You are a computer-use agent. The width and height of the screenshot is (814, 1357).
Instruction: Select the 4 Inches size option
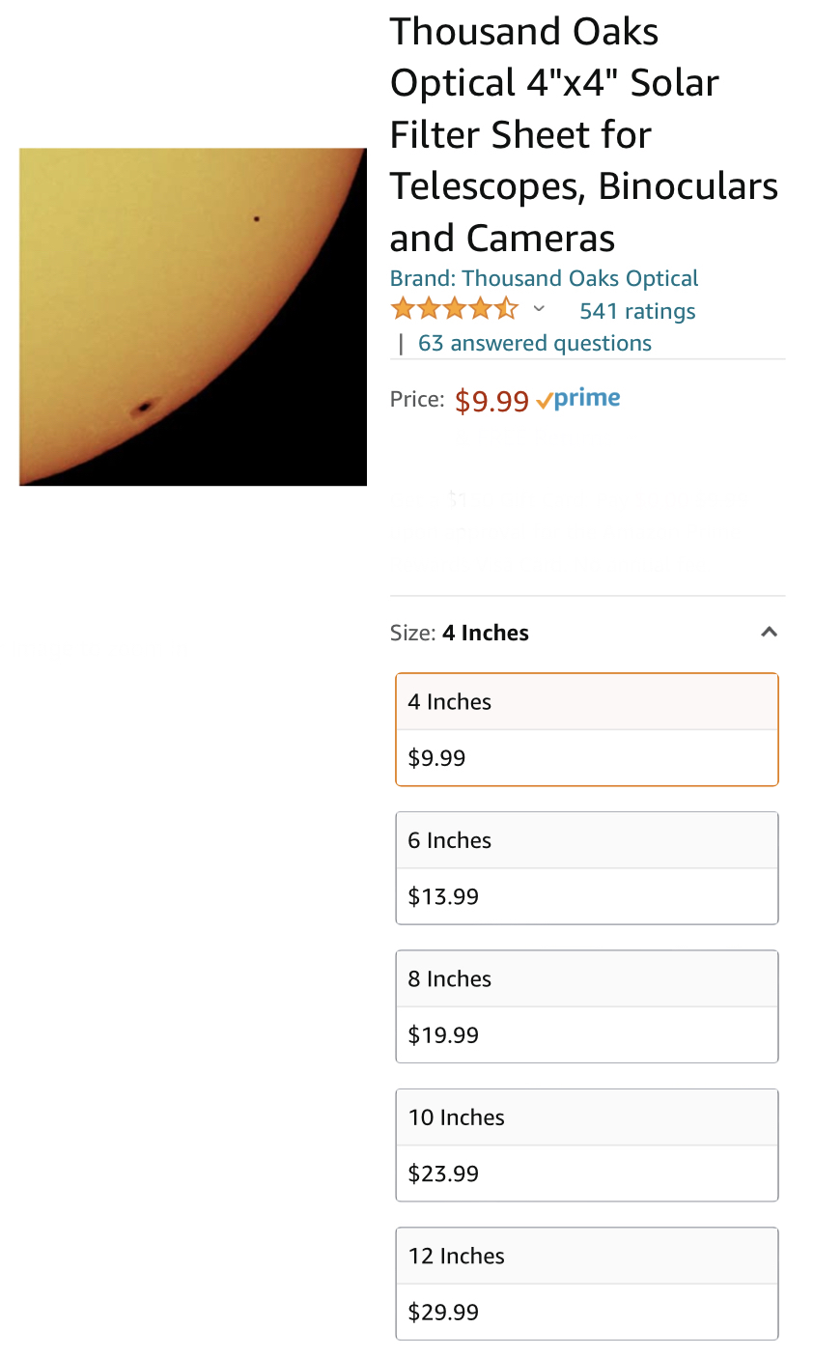[x=586, y=729]
